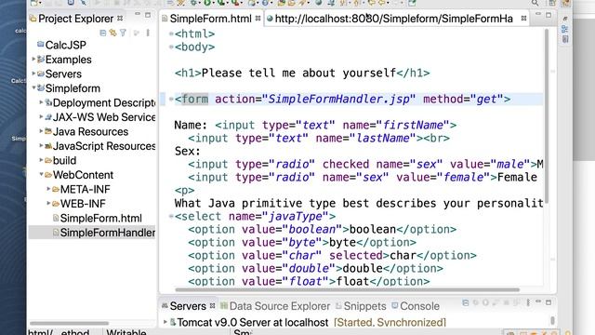This screenshot has width=595, height=335.
Task: Fold the form element in editor
Action: (171, 100)
